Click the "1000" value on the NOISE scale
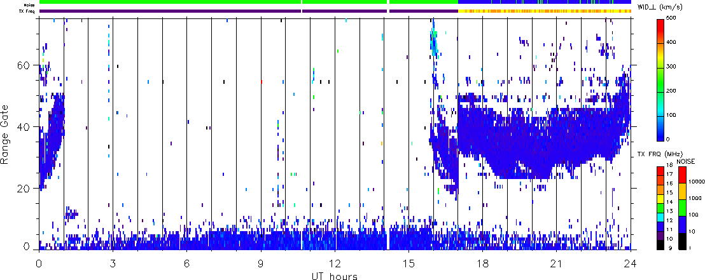705x280 pixels. 694,198
